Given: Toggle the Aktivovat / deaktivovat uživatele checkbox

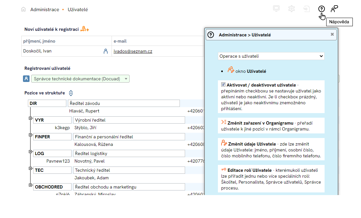Looking at the screenshot, I should (223, 85).
